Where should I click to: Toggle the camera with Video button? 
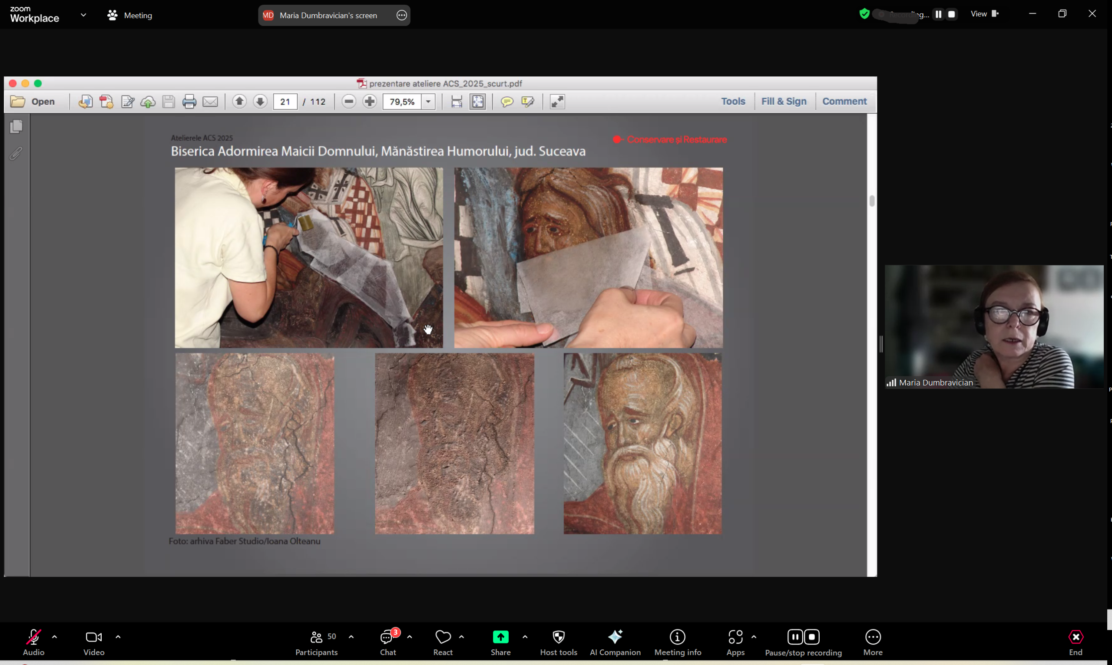pyautogui.click(x=94, y=642)
